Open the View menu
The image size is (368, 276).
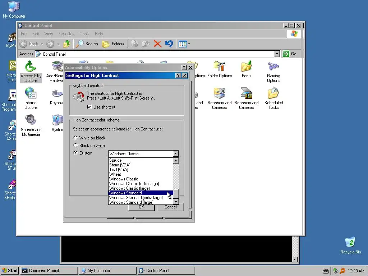click(49, 34)
